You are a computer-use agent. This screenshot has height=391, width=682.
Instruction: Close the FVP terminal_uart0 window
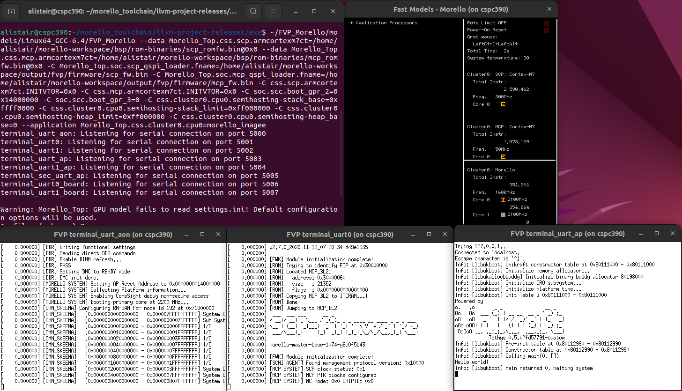pos(445,234)
